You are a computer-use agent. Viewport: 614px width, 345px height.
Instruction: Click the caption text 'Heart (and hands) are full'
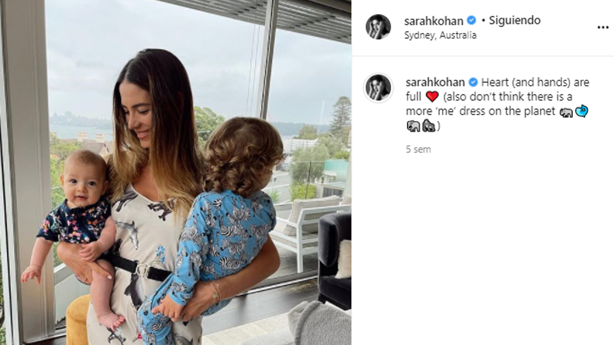tap(497, 89)
